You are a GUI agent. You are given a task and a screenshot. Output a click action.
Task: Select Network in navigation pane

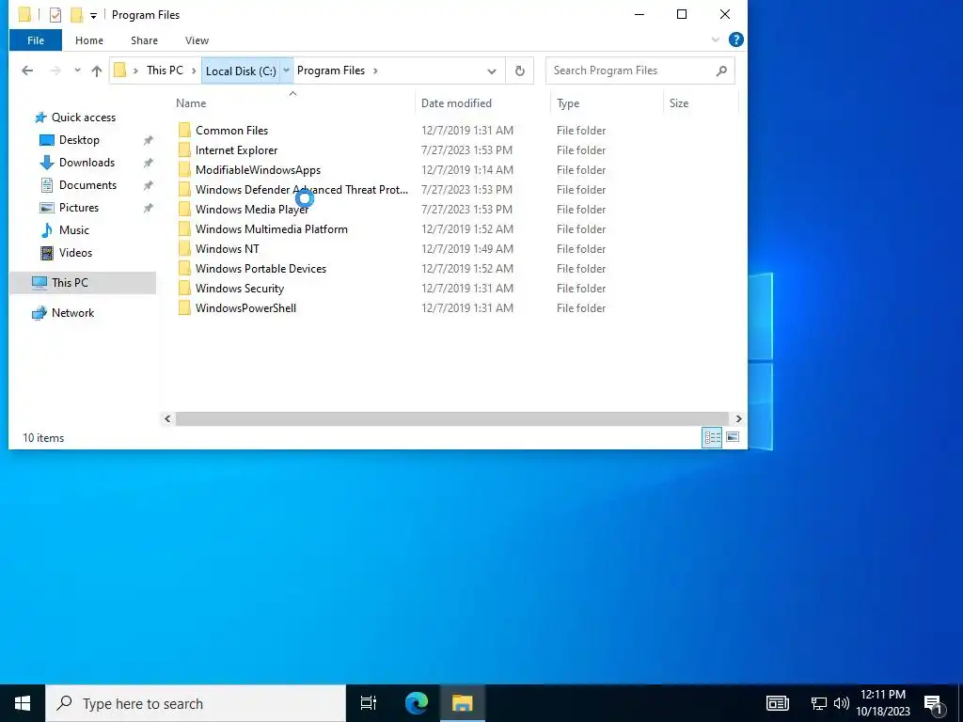tap(72, 313)
